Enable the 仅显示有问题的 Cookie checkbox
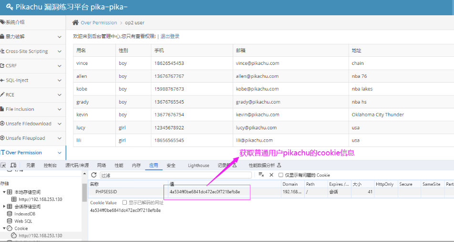This screenshot has height=242, width=454. [281, 175]
